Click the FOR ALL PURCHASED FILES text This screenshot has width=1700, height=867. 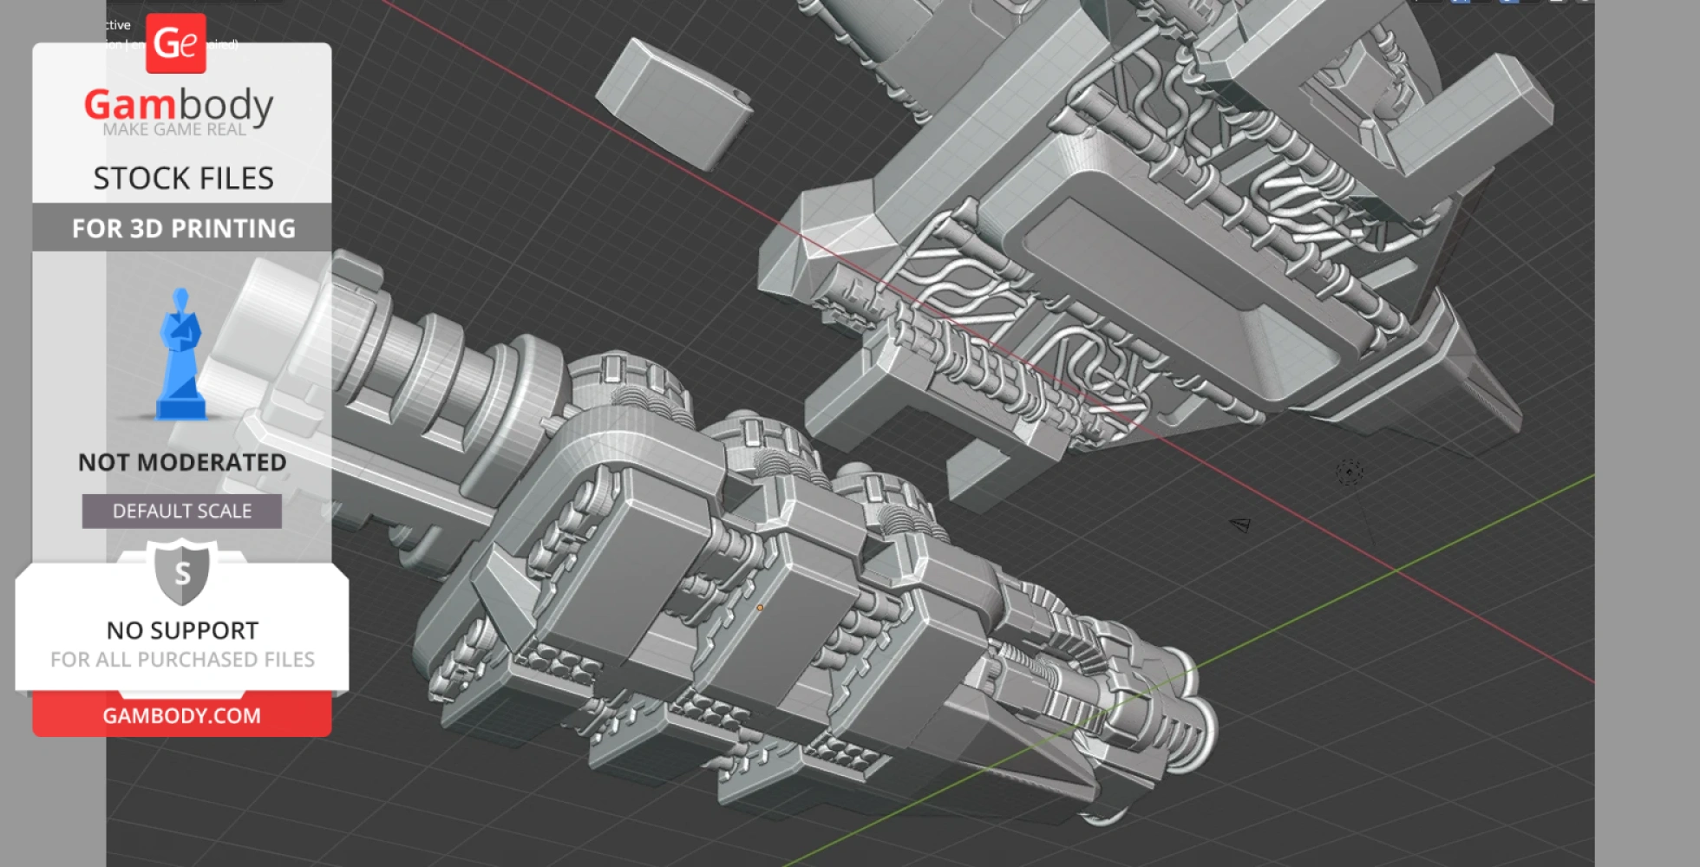coord(180,659)
